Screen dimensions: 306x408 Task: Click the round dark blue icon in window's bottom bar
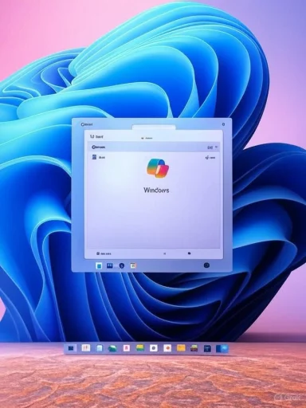point(122,265)
